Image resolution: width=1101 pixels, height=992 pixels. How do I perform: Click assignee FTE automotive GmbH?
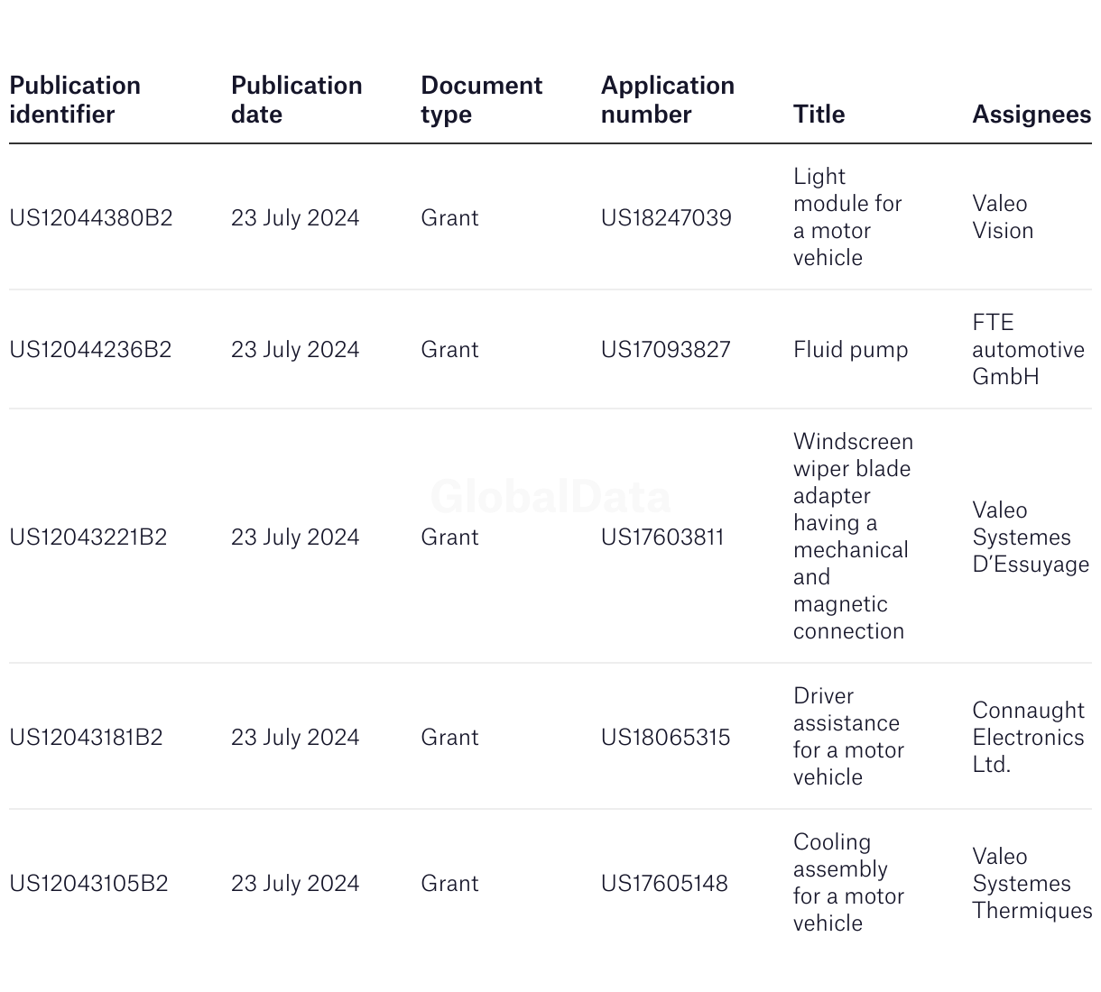(1027, 349)
